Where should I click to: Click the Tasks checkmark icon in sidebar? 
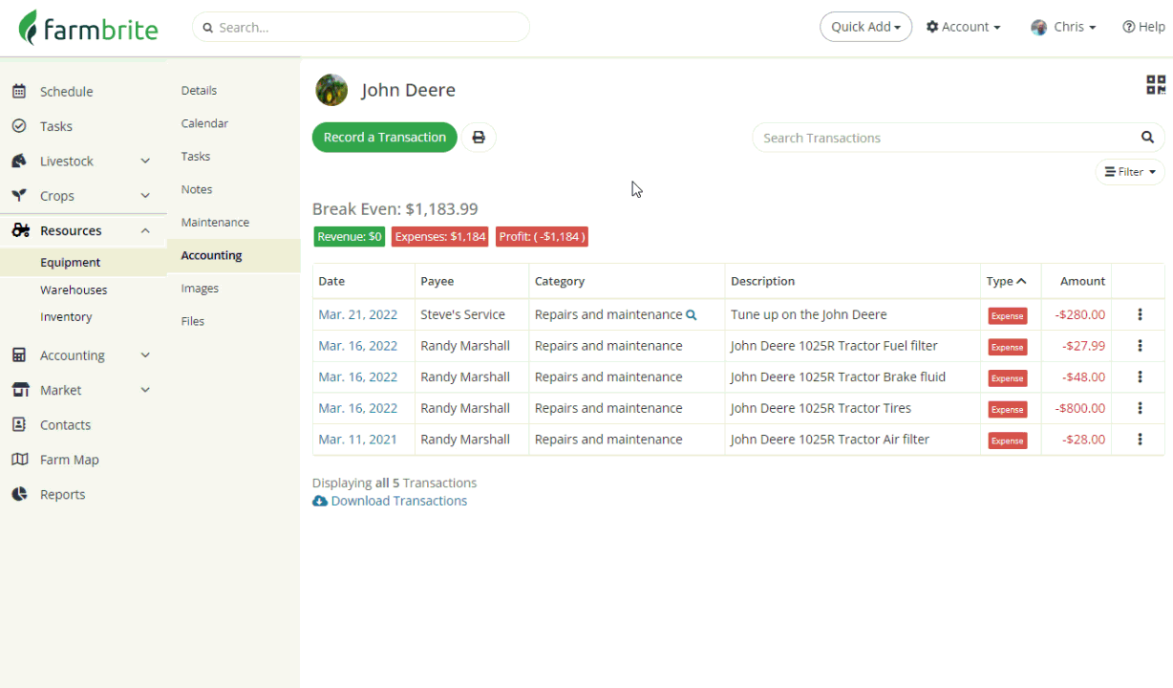point(19,126)
